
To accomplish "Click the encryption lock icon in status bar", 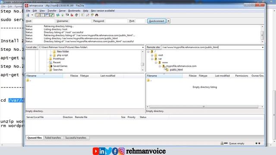I will point(222,143).
